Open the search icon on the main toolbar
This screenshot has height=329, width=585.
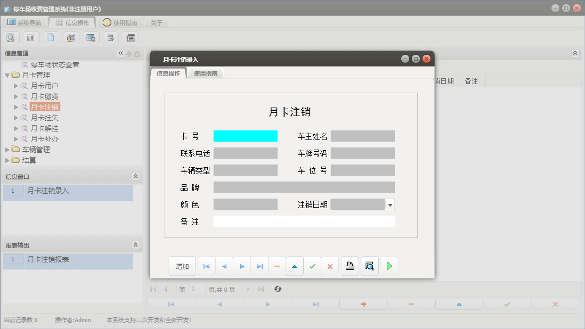11,37
